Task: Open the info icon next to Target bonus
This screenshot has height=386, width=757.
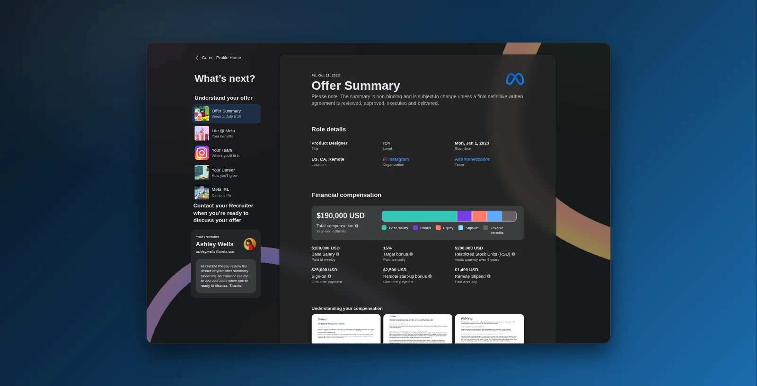Action: 411,254
